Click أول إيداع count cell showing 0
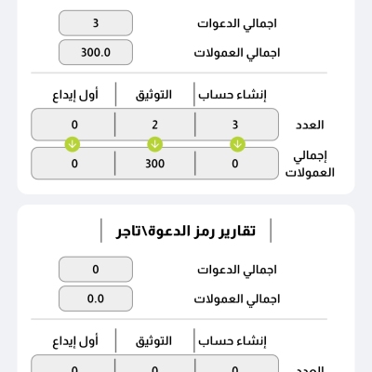The height and width of the screenshot is (372, 372). coord(73,125)
